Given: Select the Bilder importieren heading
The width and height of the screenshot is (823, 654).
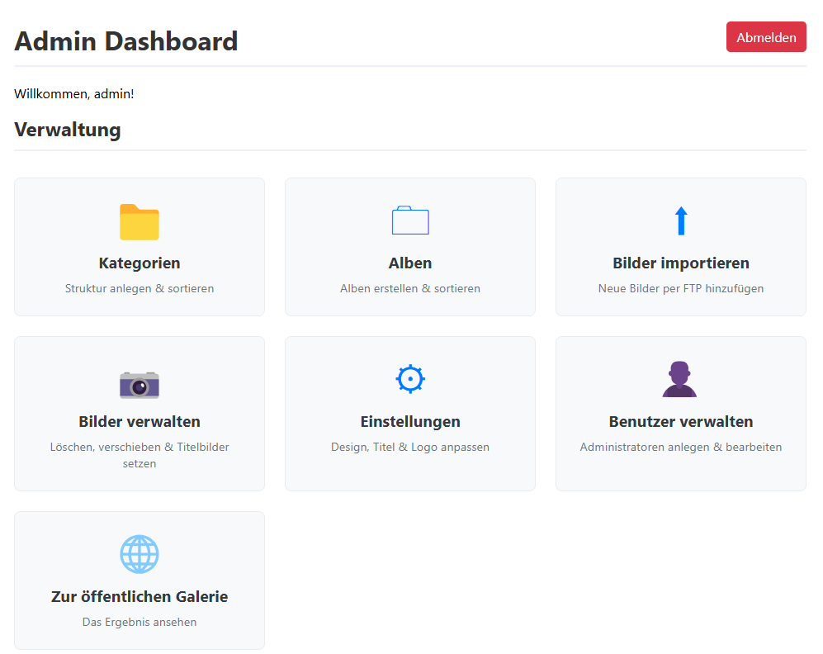Looking at the screenshot, I should (681, 263).
